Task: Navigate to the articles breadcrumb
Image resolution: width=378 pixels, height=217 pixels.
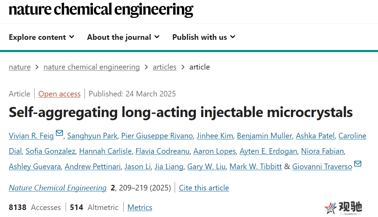Action: 165,67
